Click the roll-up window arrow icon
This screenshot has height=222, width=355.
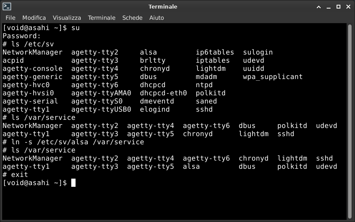(319, 7)
